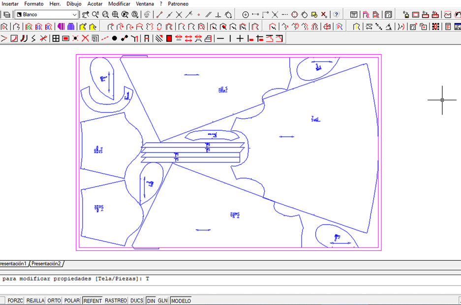Toggle REJILLA grid display
Image resolution: width=461 pixels, height=305 pixels.
tap(35, 301)
